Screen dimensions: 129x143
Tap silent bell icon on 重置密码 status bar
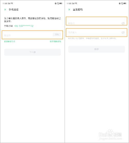pos(120,3)
